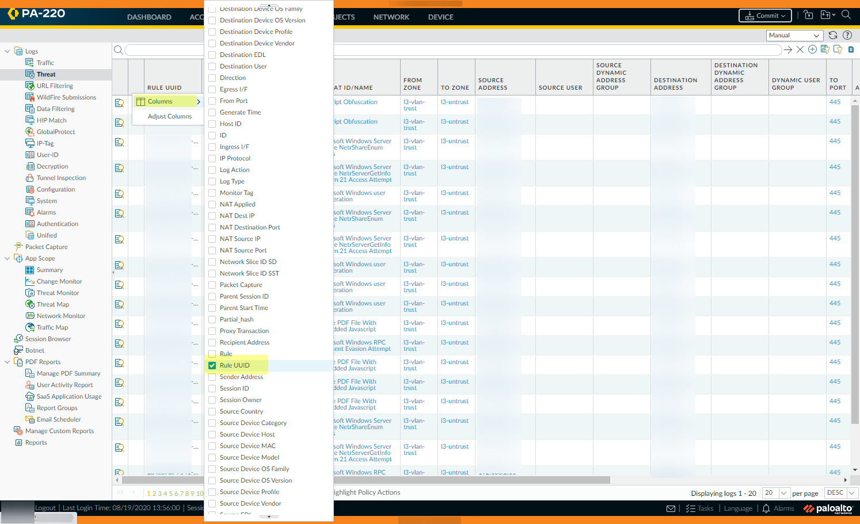Collapse the PDF Reports tree section
This screenshot has width=860, height=524.
click(7, 362)
